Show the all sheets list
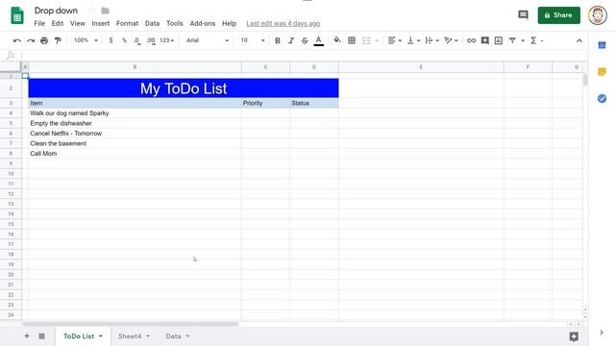 [x=41, y=336]
